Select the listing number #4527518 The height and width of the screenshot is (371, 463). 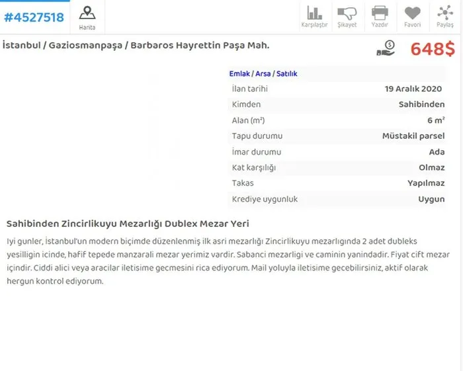(x=34, y=17)
